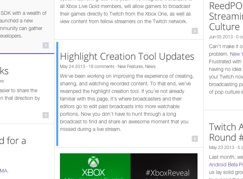243x179 pixels.
Task: Open the purple 'New Y...' link in the ReedPOP post
Action: click(237, 54)
